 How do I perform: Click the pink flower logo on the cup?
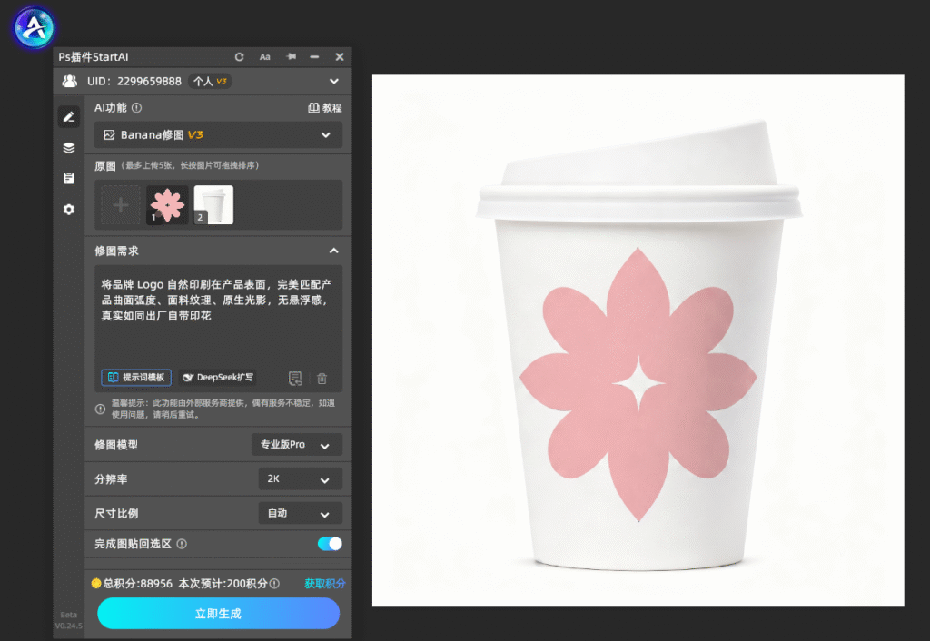638,385
